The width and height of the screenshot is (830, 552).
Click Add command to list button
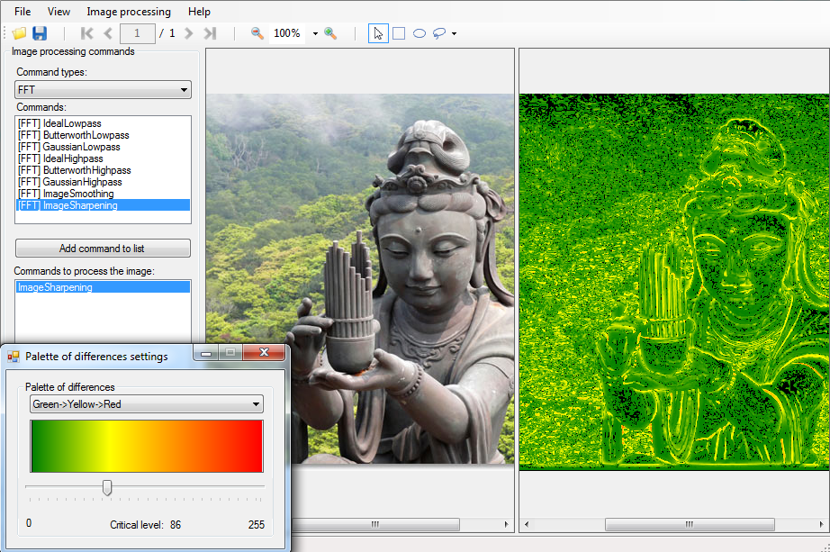(103, 248)
